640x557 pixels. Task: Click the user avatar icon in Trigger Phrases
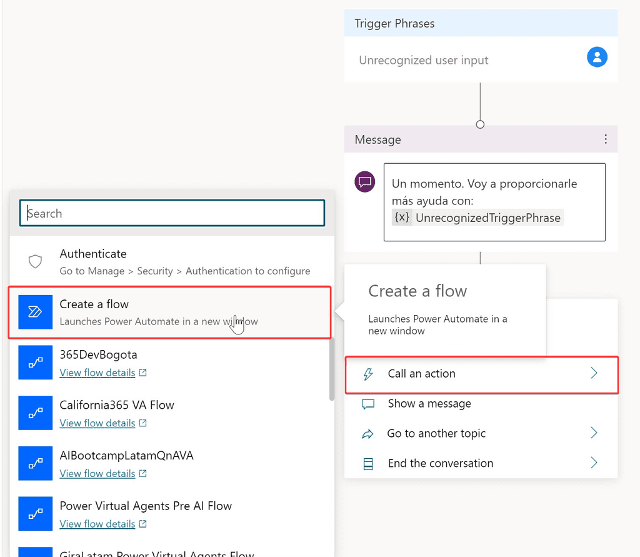coord(597,58)
